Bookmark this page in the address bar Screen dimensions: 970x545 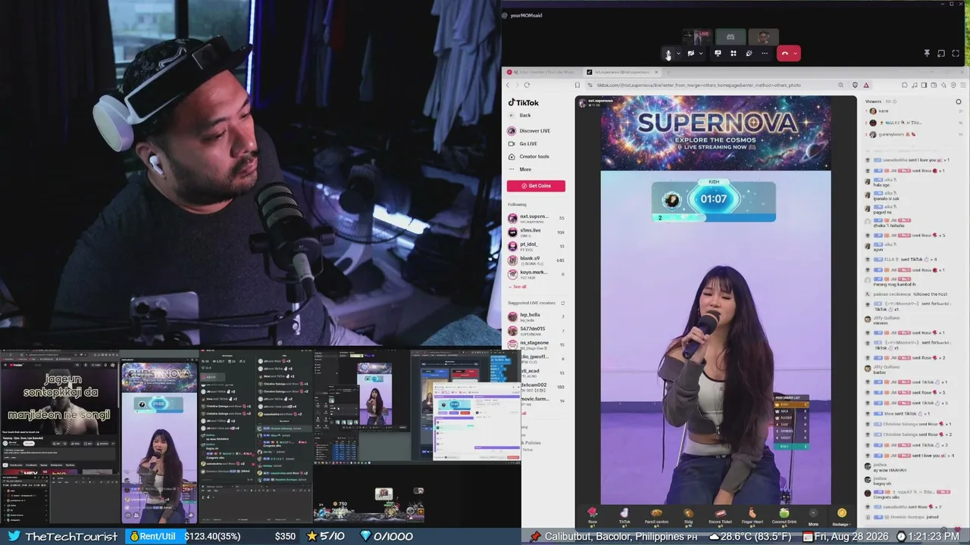[577, 85]
